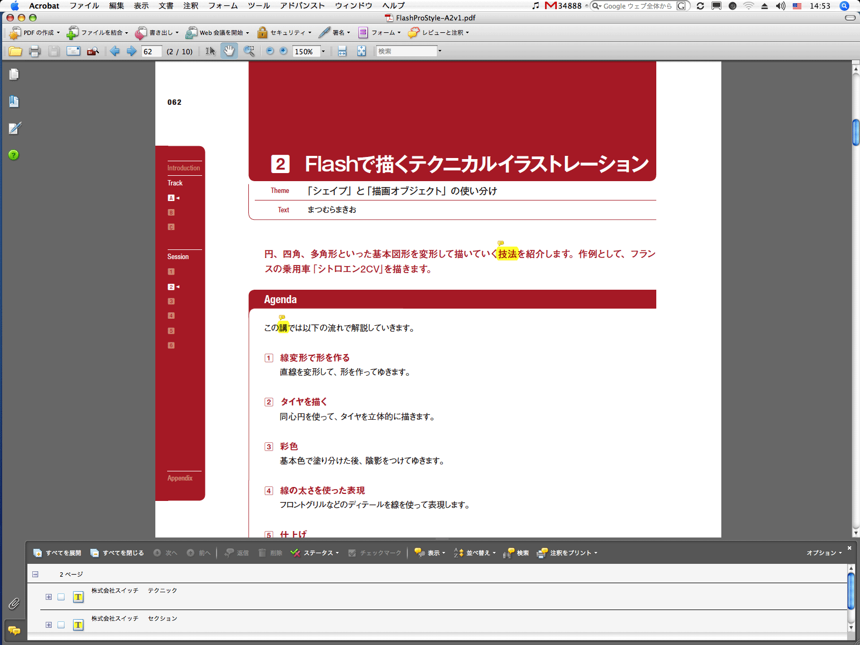
Task: Open the Attachments paperclip panel
Action: [14, 604]
